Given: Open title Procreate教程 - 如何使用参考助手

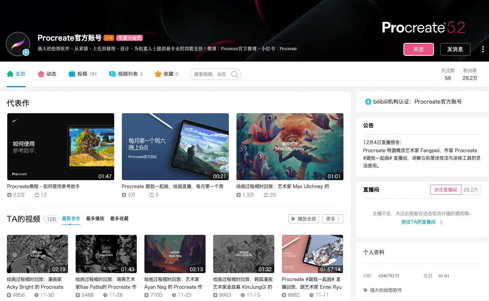Looking at the screenshot, I should pyautogui.click(x=44, y=186).
